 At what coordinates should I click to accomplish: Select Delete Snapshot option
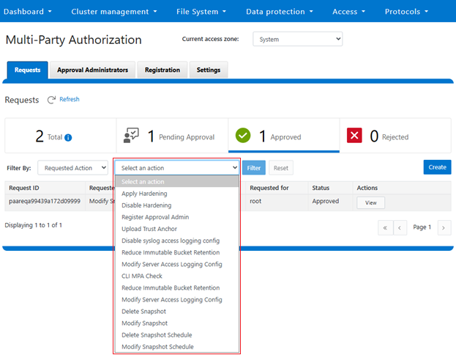pyautogui.click(x=177, y=311)
